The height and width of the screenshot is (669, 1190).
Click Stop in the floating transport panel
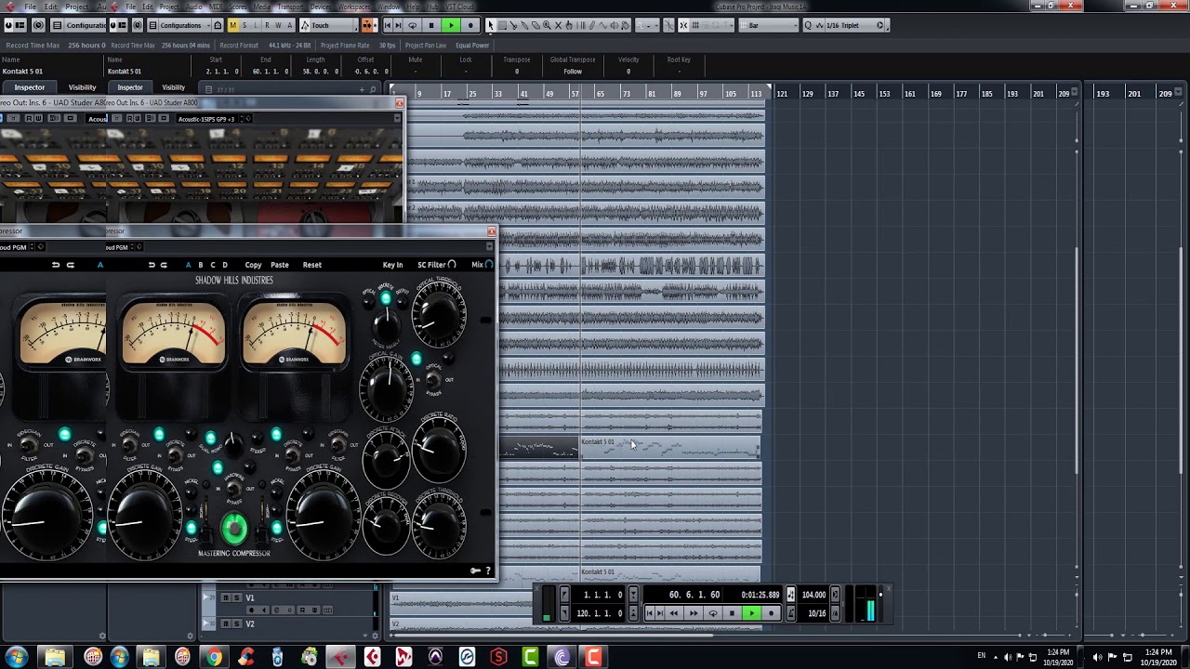tap(733, 613)
